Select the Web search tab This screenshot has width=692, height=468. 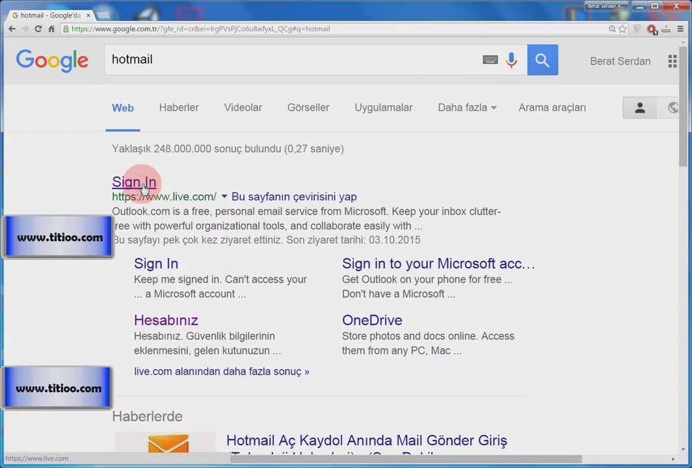tap(123, 108)
